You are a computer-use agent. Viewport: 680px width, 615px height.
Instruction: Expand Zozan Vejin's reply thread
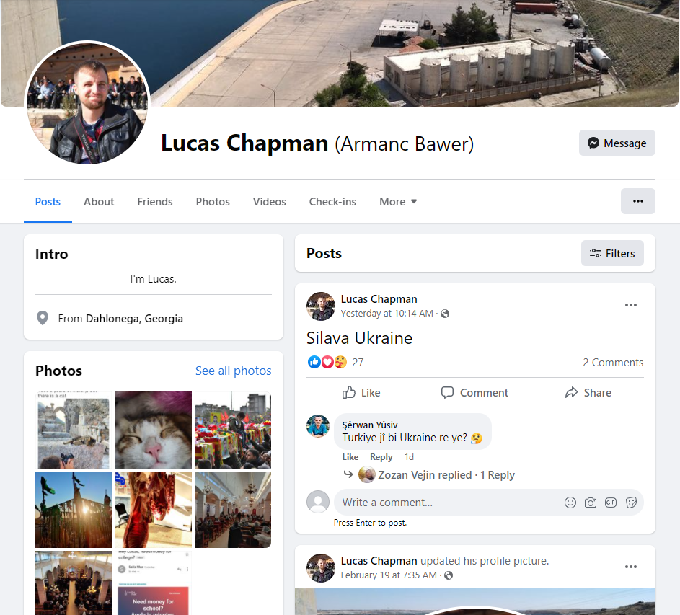446,475
